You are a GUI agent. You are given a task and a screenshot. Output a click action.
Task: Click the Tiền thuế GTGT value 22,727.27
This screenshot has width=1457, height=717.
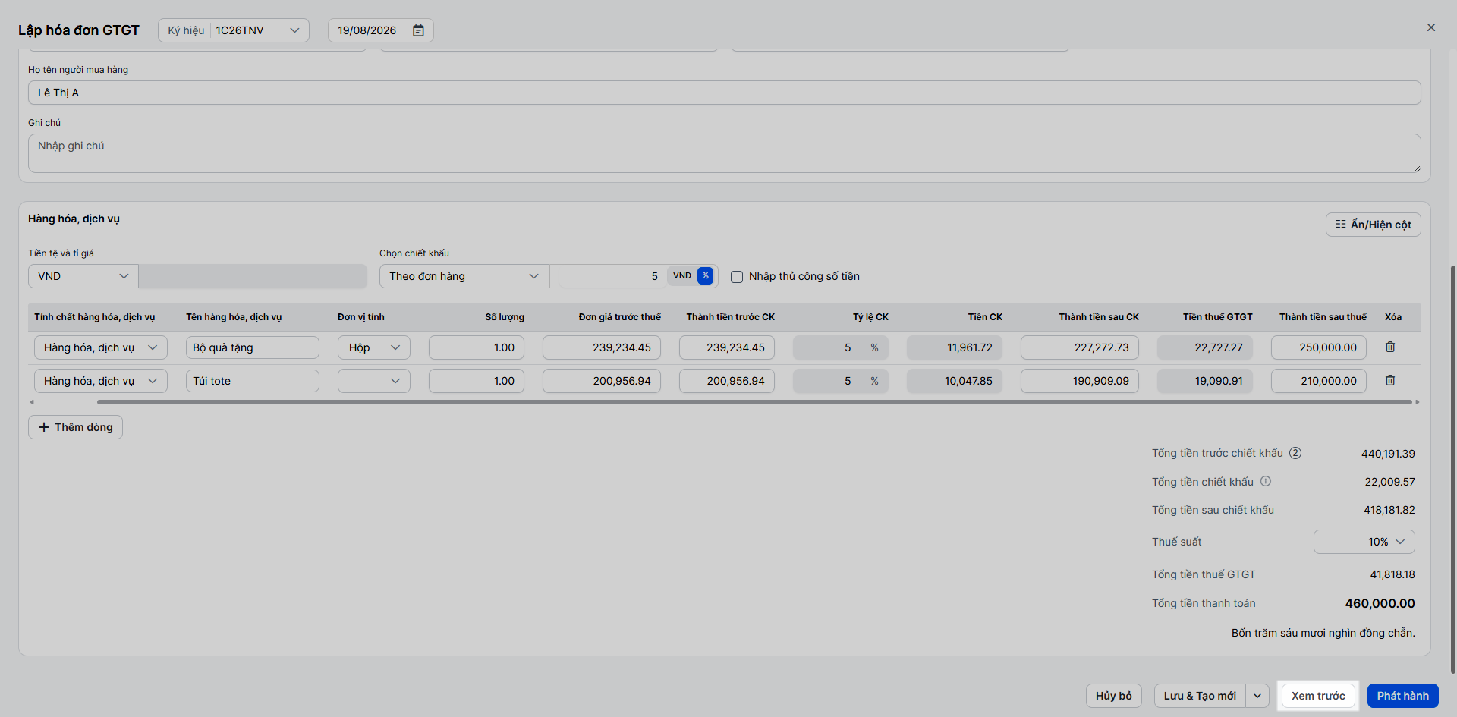click(1205, 347)
